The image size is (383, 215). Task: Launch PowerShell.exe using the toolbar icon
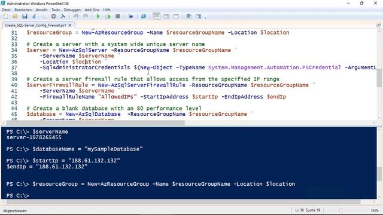coord(144,16)
